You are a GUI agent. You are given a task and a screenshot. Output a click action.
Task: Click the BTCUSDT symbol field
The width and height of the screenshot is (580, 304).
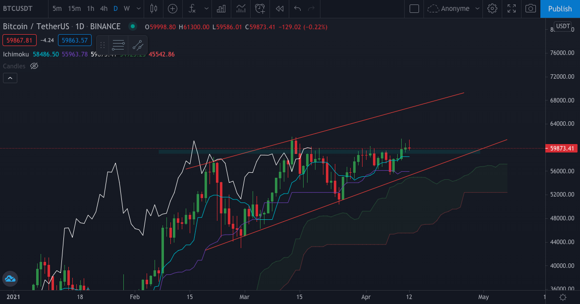(x=18, y=8)
